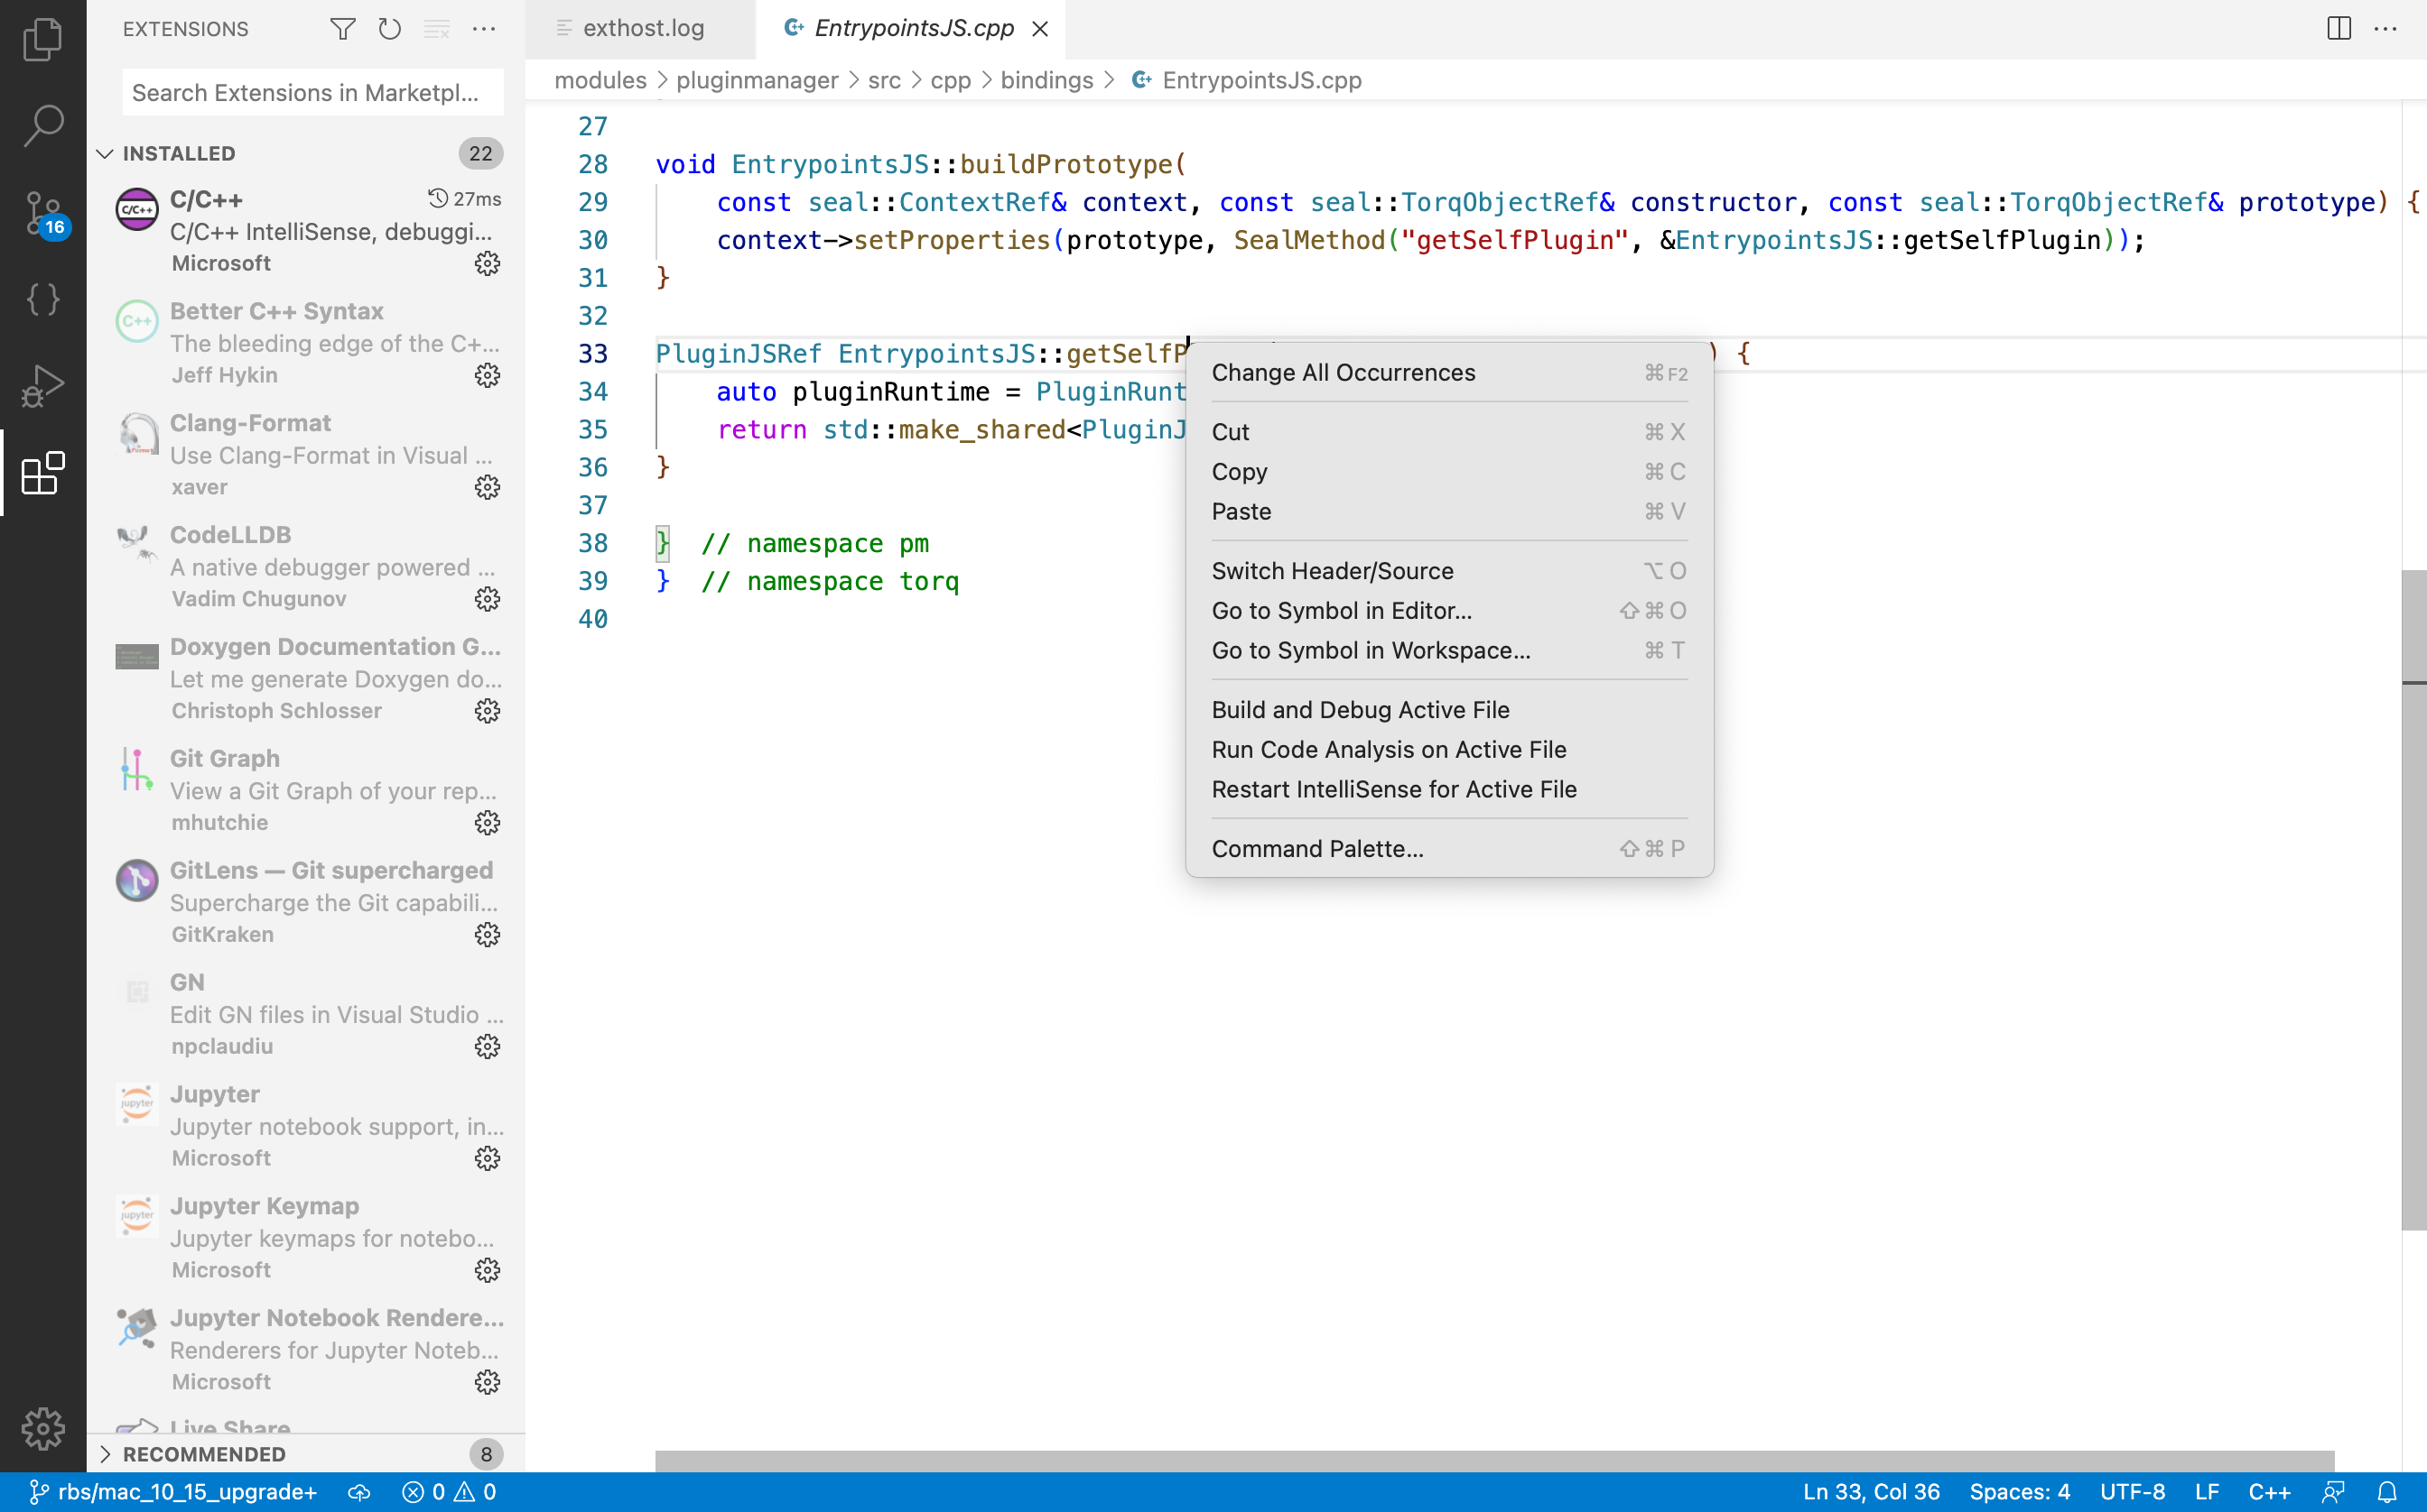Switch to the exthost.log tab
The image size is (2427, 1512).
coord(644,29)
